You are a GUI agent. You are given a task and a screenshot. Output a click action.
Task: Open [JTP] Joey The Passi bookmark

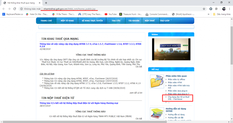(90, 14)
